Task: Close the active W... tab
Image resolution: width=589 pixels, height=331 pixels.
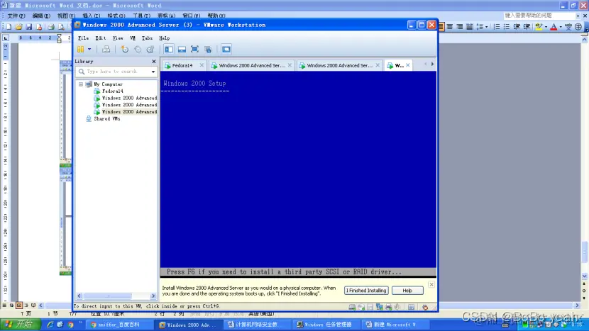Action: (x=407, y=65)
